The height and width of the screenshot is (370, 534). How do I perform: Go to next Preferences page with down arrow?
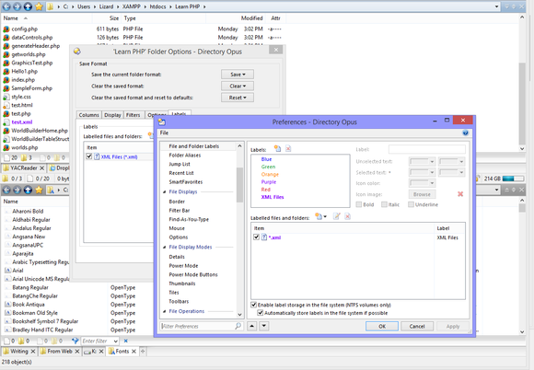tap(264, 326)
